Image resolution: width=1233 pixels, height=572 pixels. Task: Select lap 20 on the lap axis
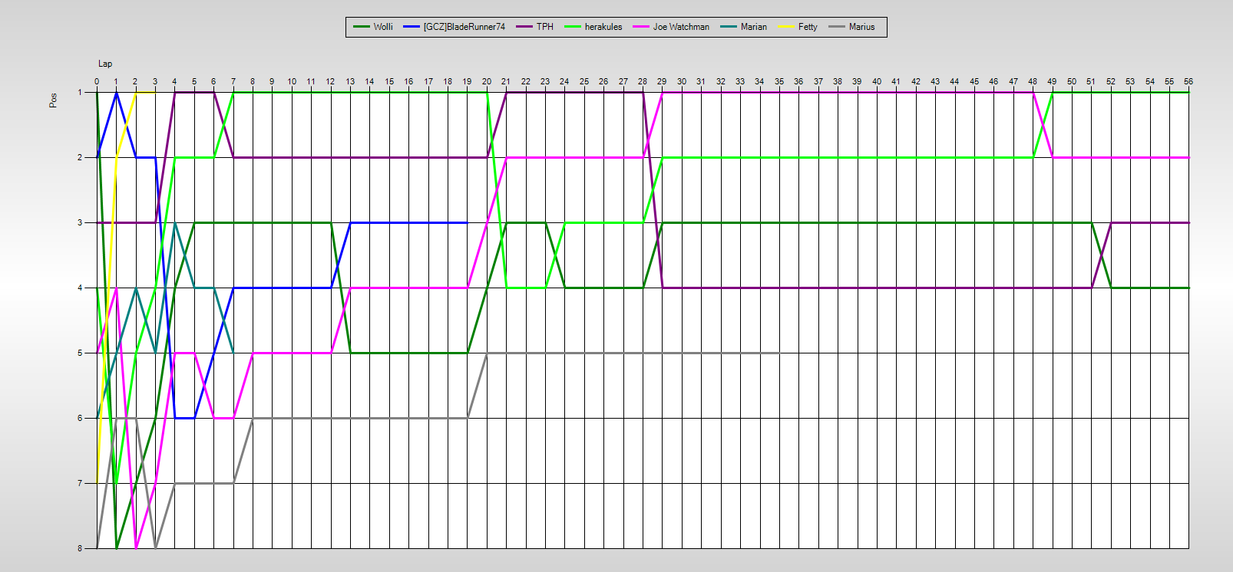[487, 81]
